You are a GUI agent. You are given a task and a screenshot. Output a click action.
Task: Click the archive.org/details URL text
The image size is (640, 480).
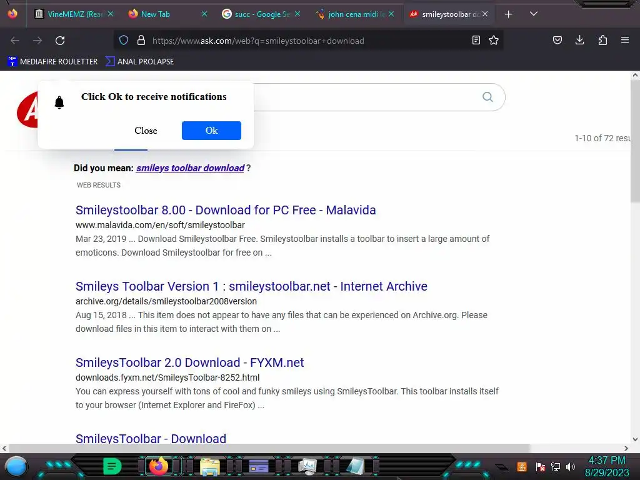point(166,302)
